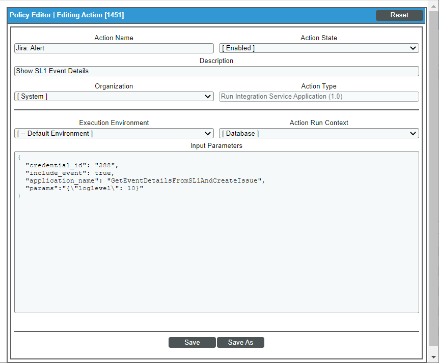
Task: Click into the Action Name field
Action: click(x=114, y=48)
